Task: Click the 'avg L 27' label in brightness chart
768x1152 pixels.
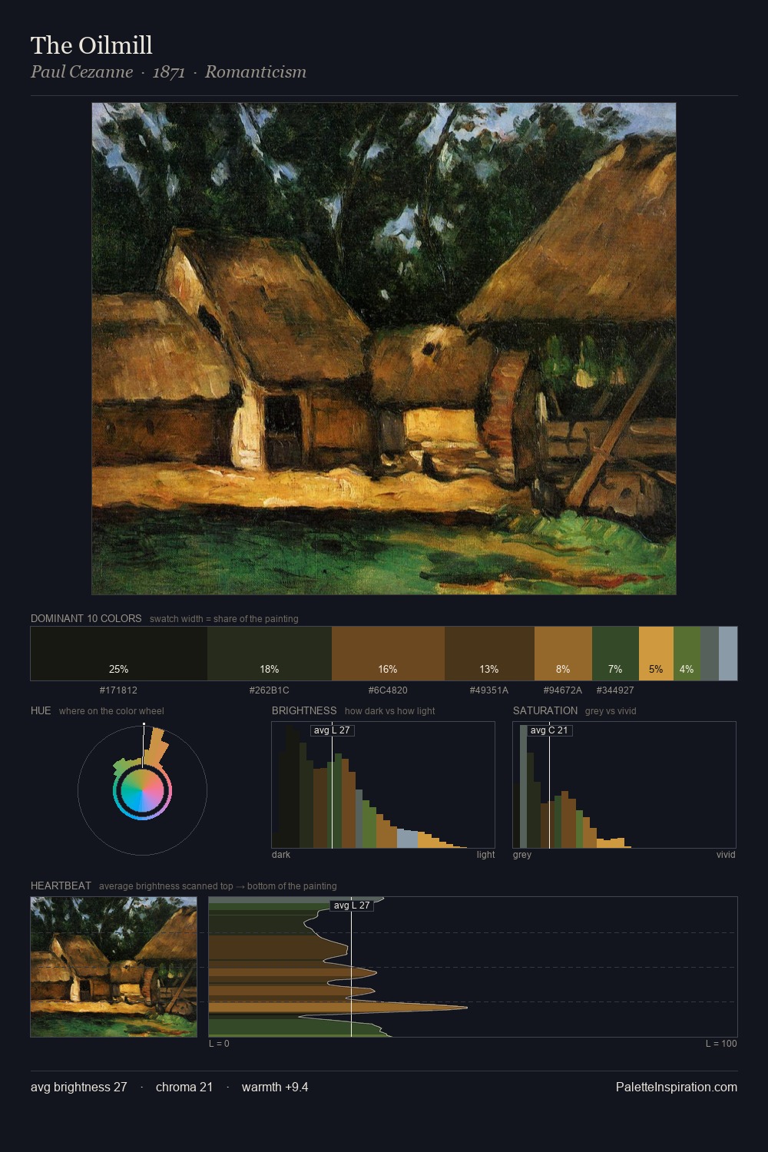Action: 332,730
